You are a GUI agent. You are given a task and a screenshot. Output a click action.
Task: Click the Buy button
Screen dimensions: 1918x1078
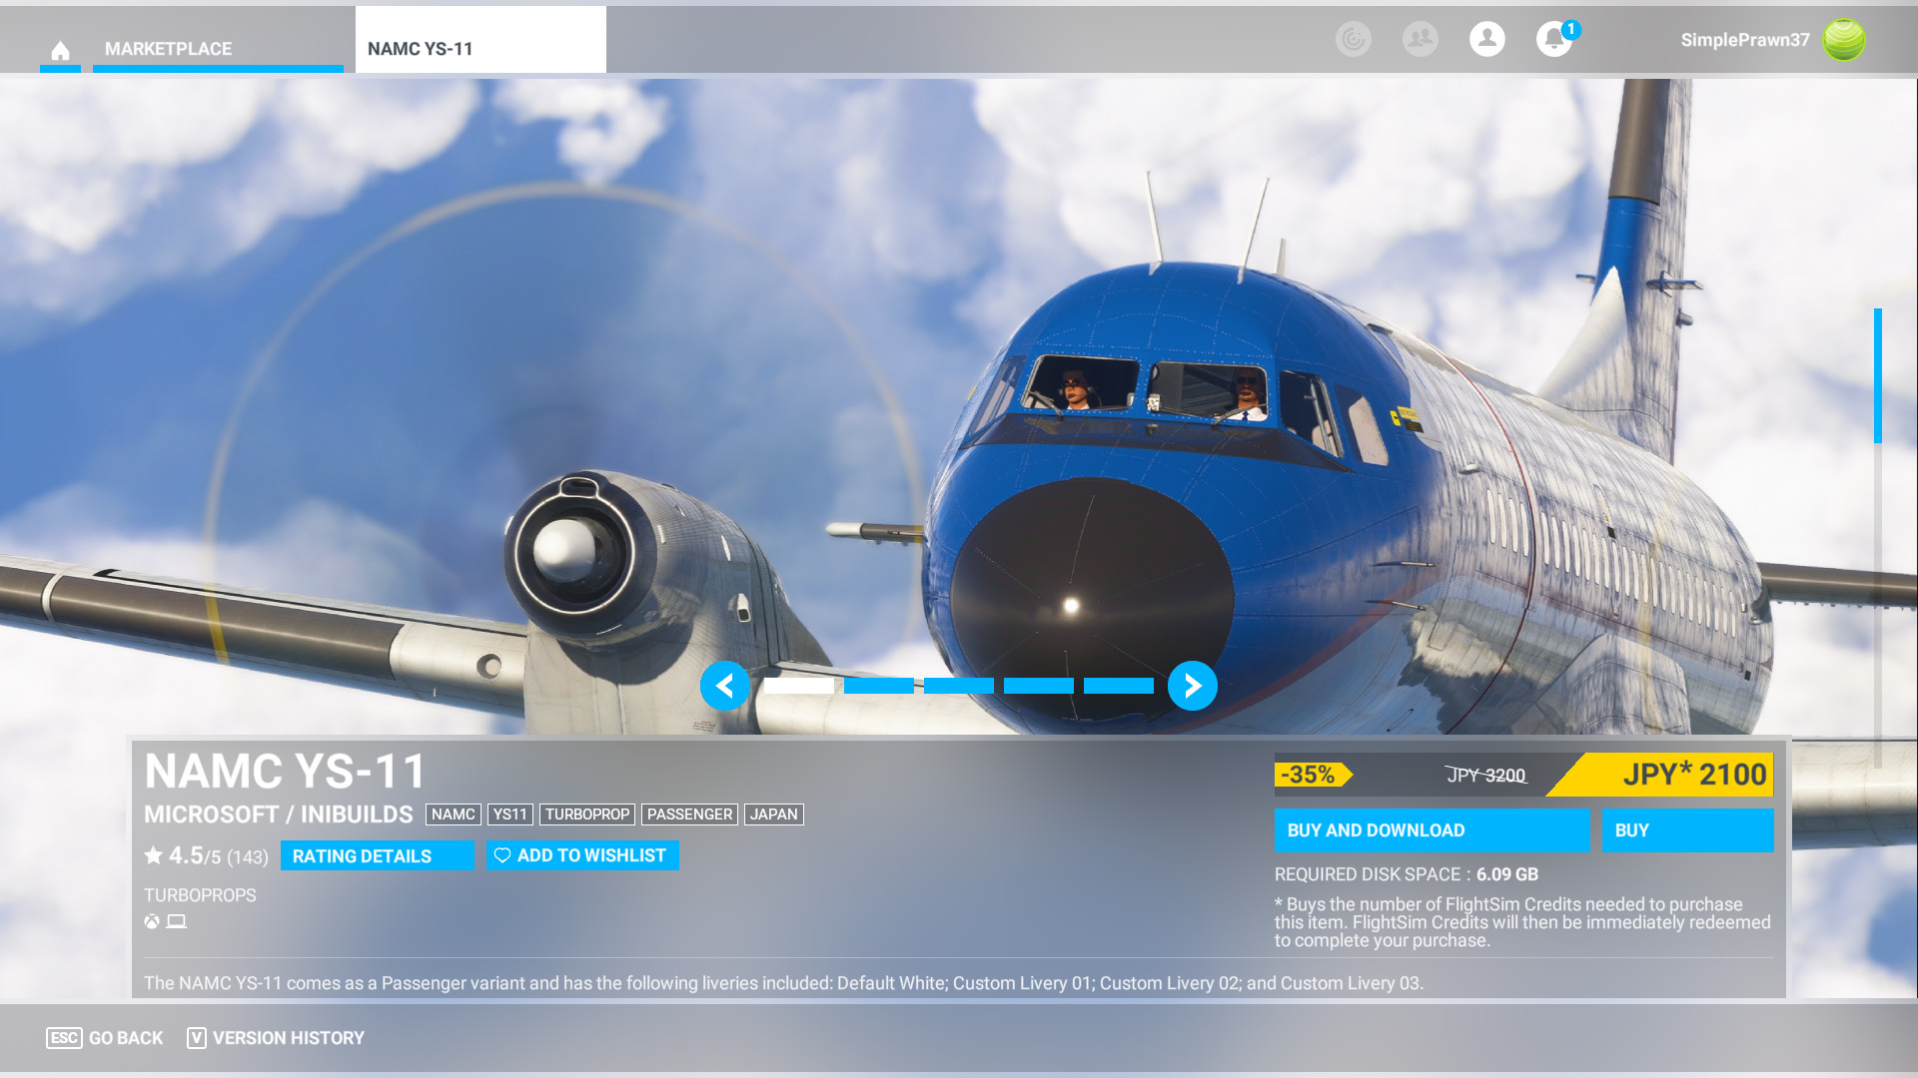[x=1686, y=830]
